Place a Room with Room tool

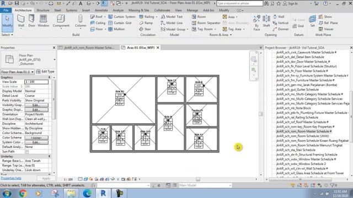[199, 16]
